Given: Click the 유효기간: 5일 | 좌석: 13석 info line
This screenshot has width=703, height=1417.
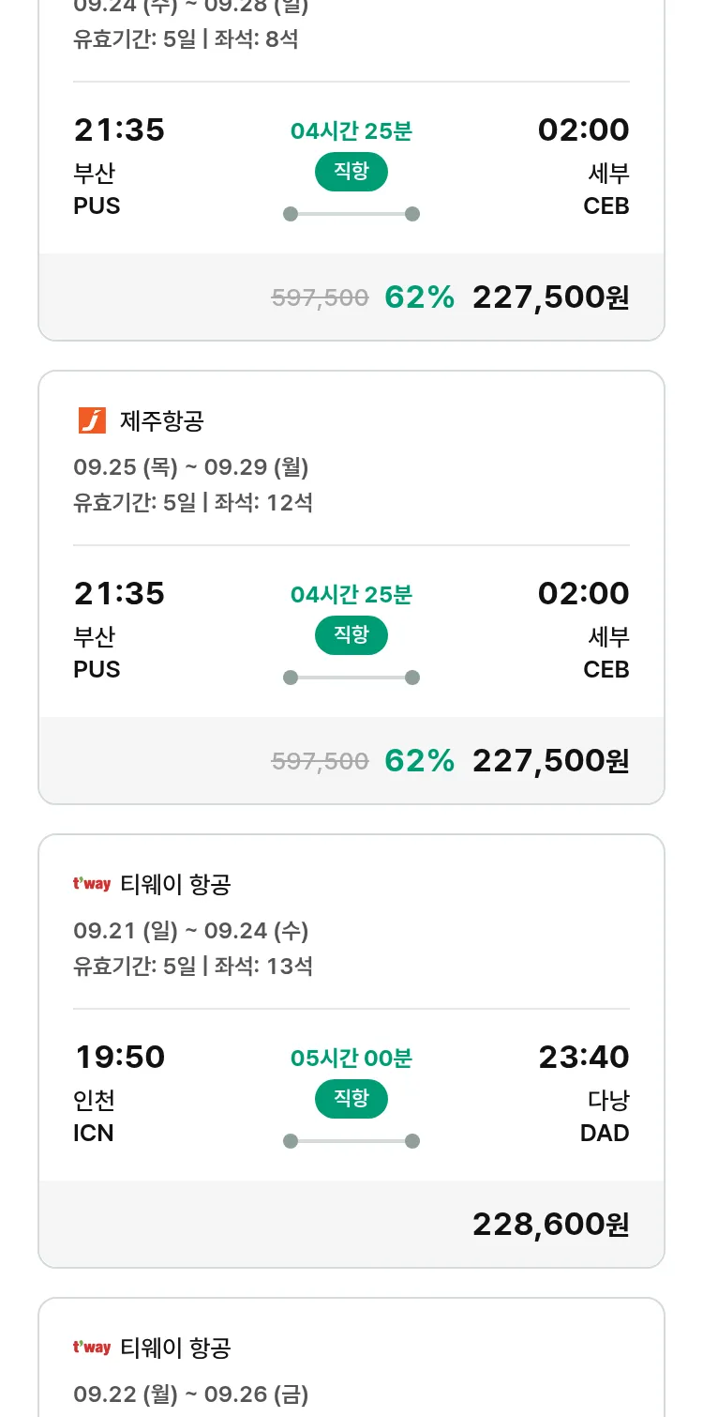Looking at the screenshot, I should tap(193, 966).
